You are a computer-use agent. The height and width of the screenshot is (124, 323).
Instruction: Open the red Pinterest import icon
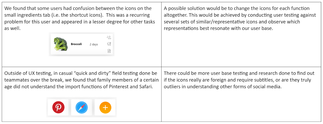point(58,107)
